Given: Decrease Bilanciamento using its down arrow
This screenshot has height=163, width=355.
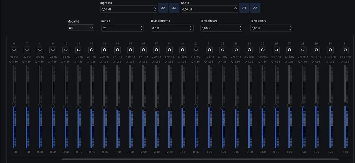Looking at the screenshot, I should 191,30.
